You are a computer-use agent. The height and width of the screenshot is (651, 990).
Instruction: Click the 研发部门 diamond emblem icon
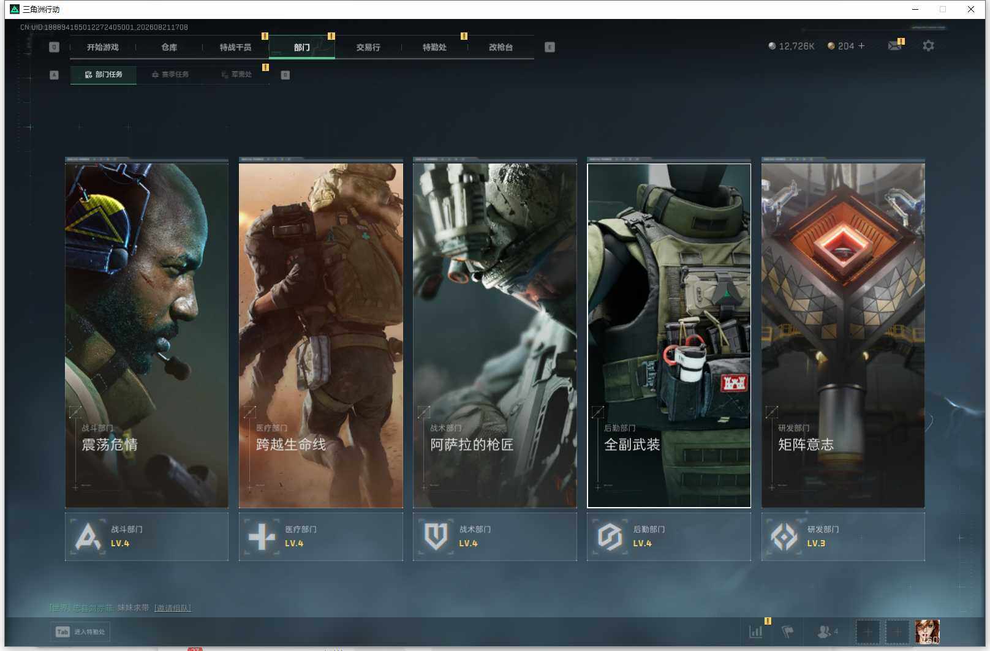tap(784, 536)
